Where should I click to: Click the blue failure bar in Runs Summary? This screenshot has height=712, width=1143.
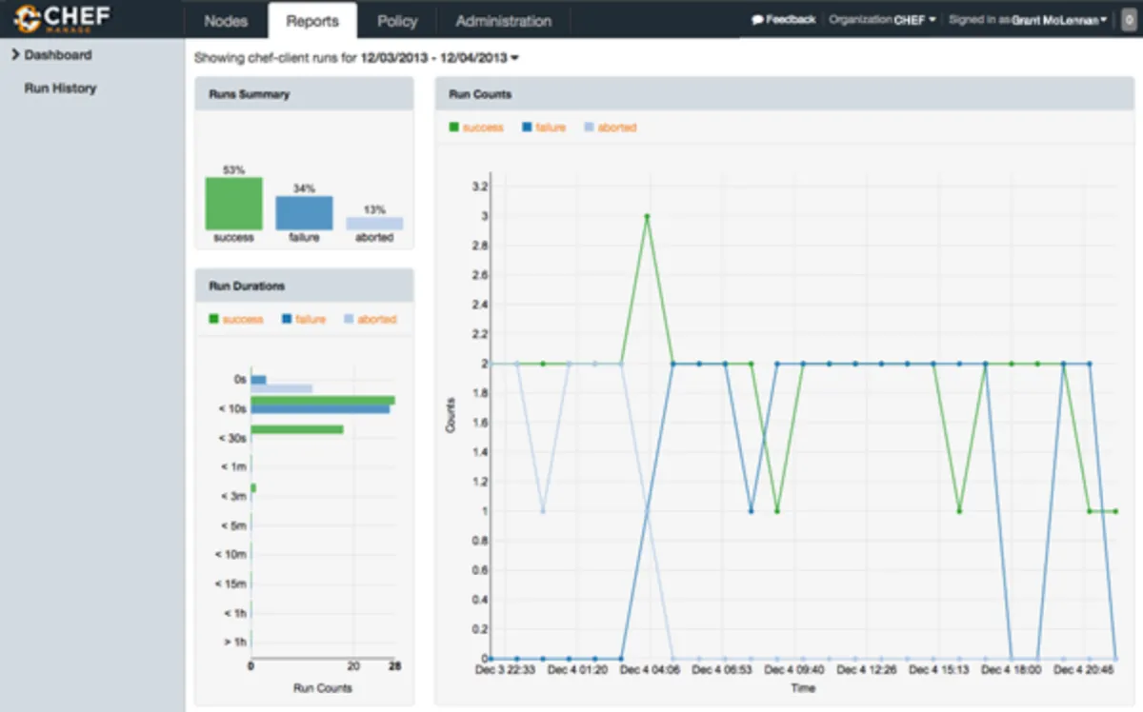(304, 213)
